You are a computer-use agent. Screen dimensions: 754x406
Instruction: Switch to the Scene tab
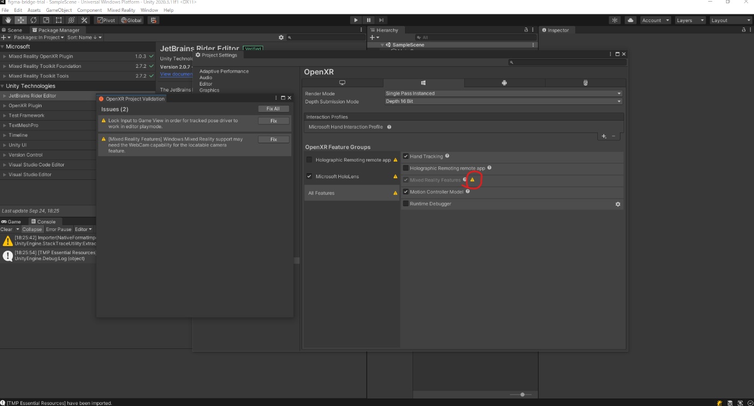pyautogui.click(x=12, y=30)
